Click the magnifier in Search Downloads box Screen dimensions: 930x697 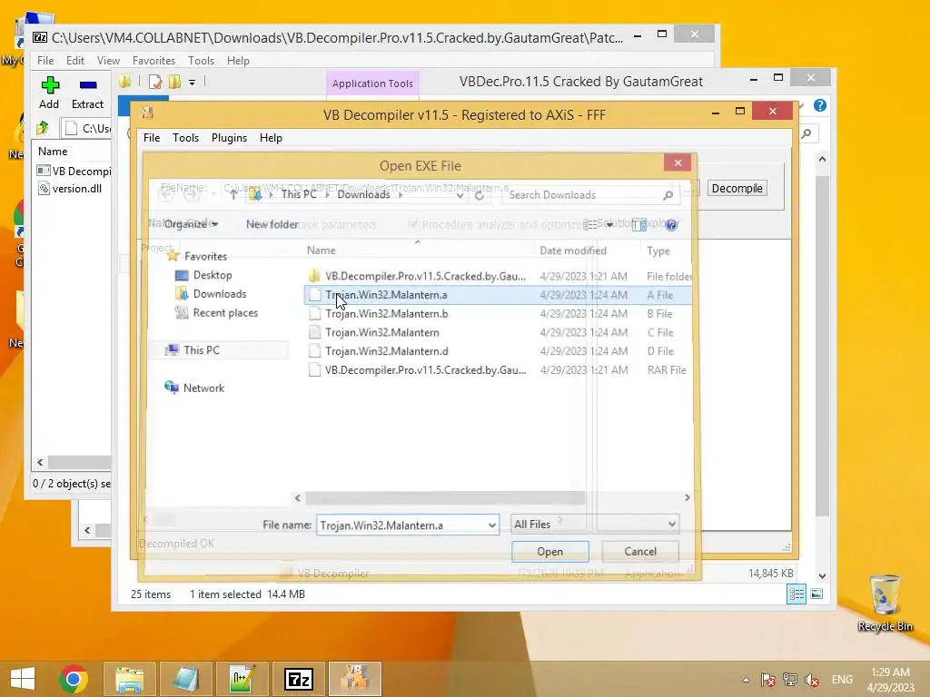[x=668, y=195]
